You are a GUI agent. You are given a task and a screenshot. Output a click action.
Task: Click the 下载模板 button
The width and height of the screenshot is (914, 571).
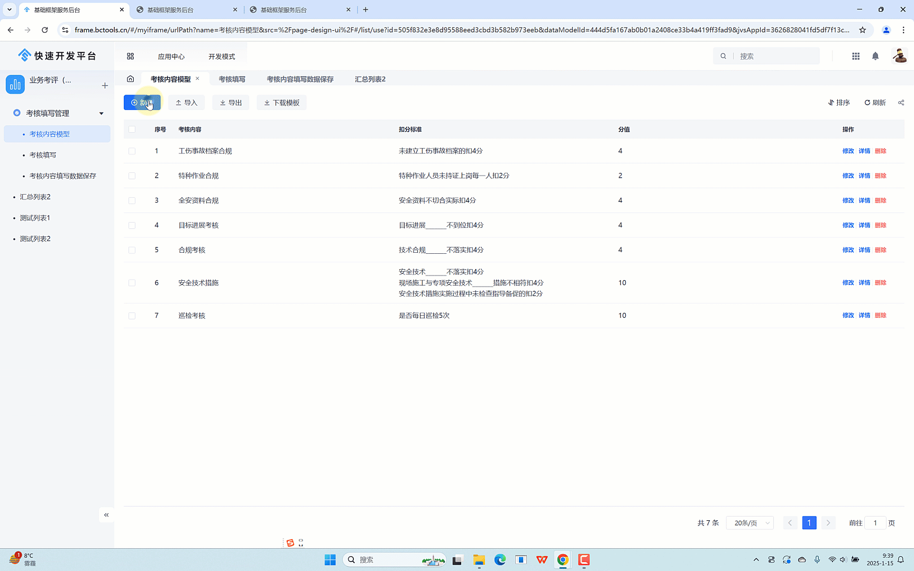point(281,103)
